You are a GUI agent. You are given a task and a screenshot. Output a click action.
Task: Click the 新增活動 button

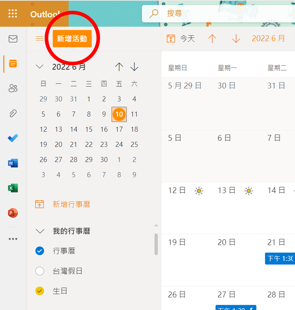click(72, 39)
